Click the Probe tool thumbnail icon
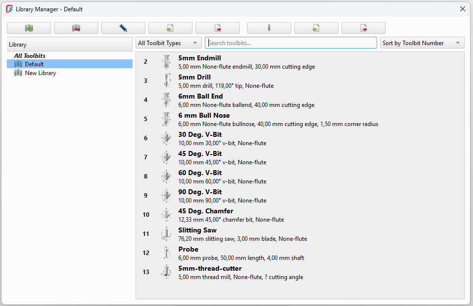This screenshot has width=473, height=306. [166, 253]
